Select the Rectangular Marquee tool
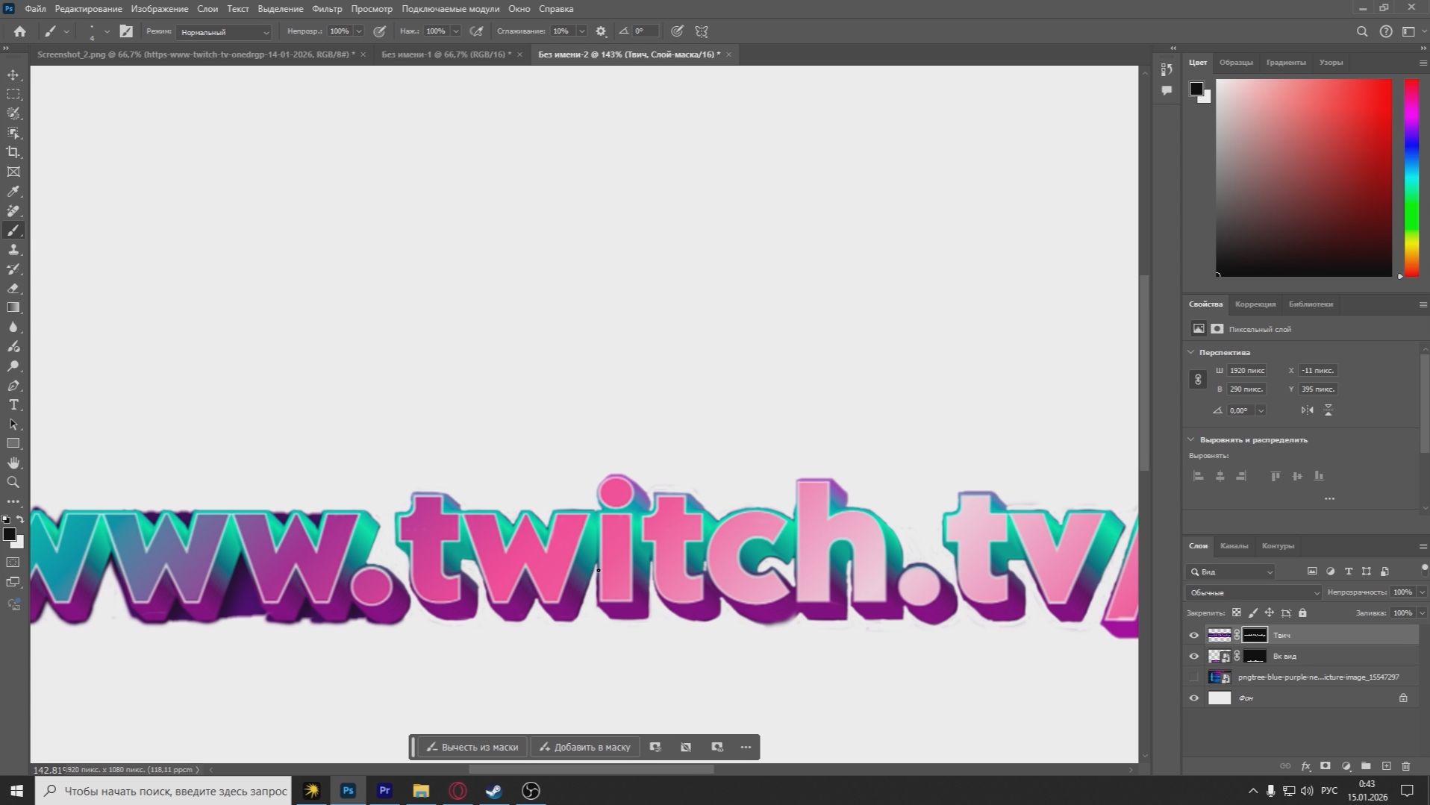This screenshot has height=805, width=1430. click(13, 94)
